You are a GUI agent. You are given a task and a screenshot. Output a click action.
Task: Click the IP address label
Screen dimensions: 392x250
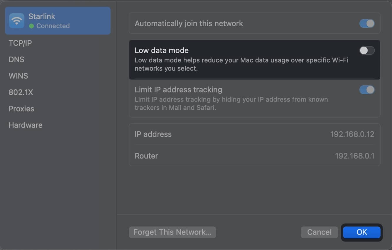[153, 134]
